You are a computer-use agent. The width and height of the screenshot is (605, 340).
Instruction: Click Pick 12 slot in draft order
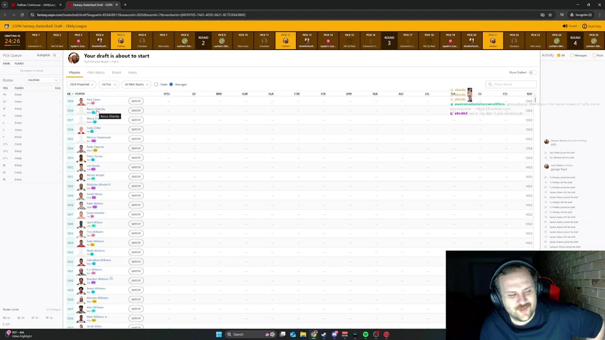pyautogui.click(x=285, y=40)
